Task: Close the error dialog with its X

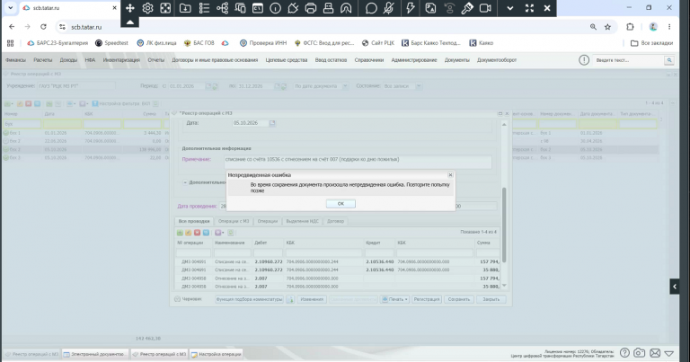Action: 450,174
